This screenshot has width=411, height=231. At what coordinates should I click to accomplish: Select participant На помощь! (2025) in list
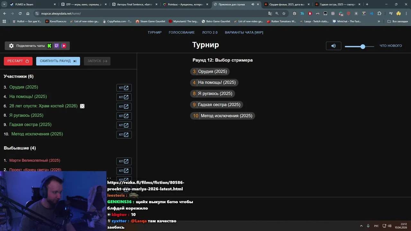tap(28, 97)
